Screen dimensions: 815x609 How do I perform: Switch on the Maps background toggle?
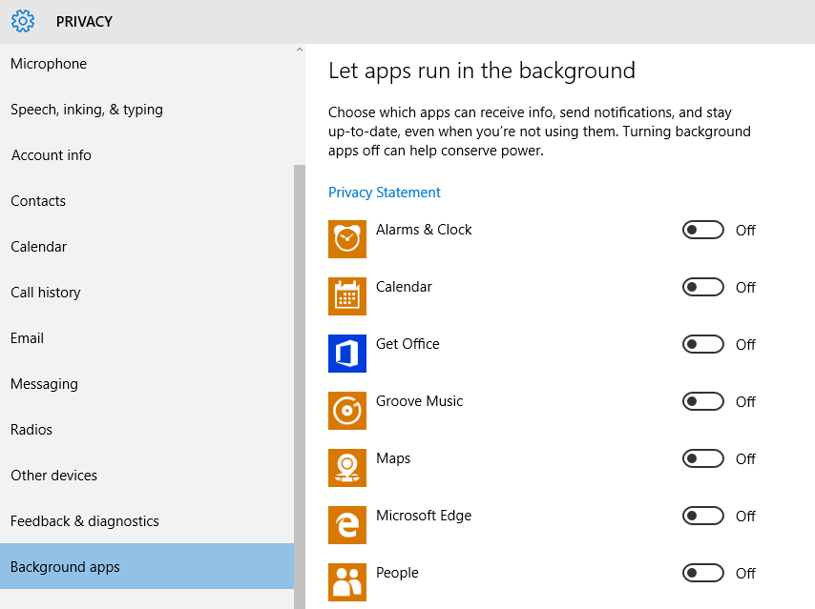pos(702,458)
